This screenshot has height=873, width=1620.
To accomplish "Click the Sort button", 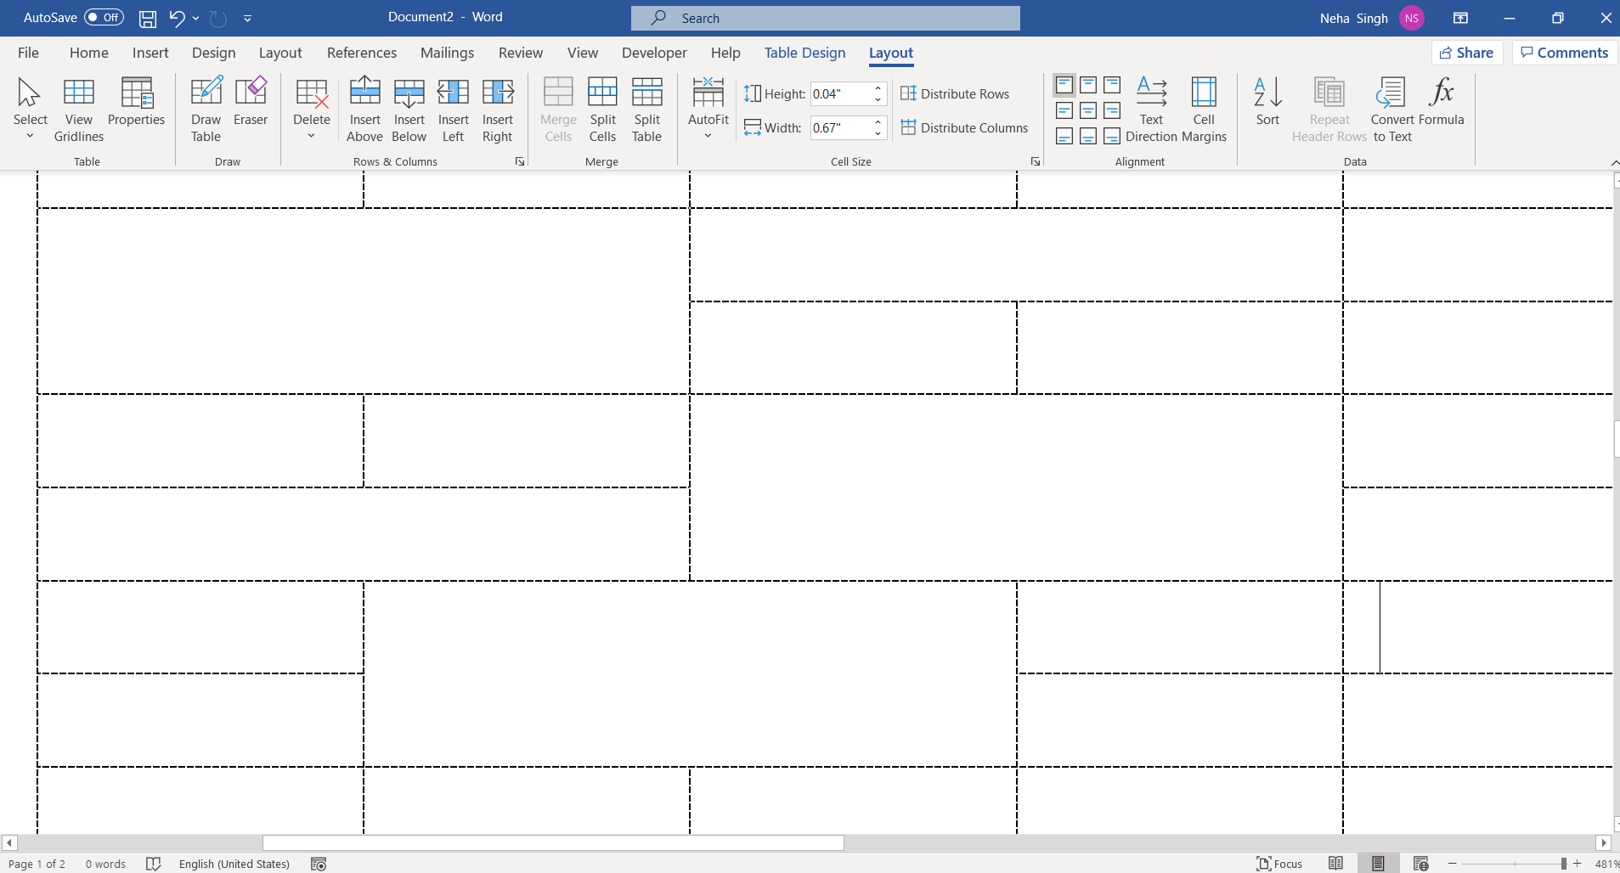I will pos(1267,102).
